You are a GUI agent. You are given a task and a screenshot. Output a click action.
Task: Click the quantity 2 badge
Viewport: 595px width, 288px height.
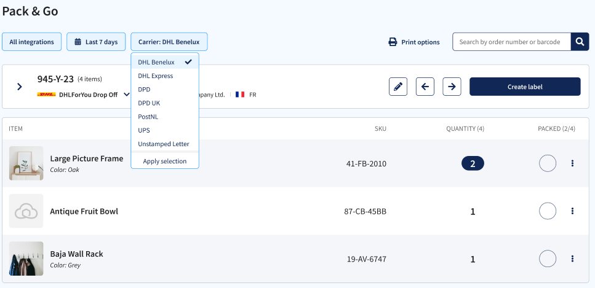473,163
